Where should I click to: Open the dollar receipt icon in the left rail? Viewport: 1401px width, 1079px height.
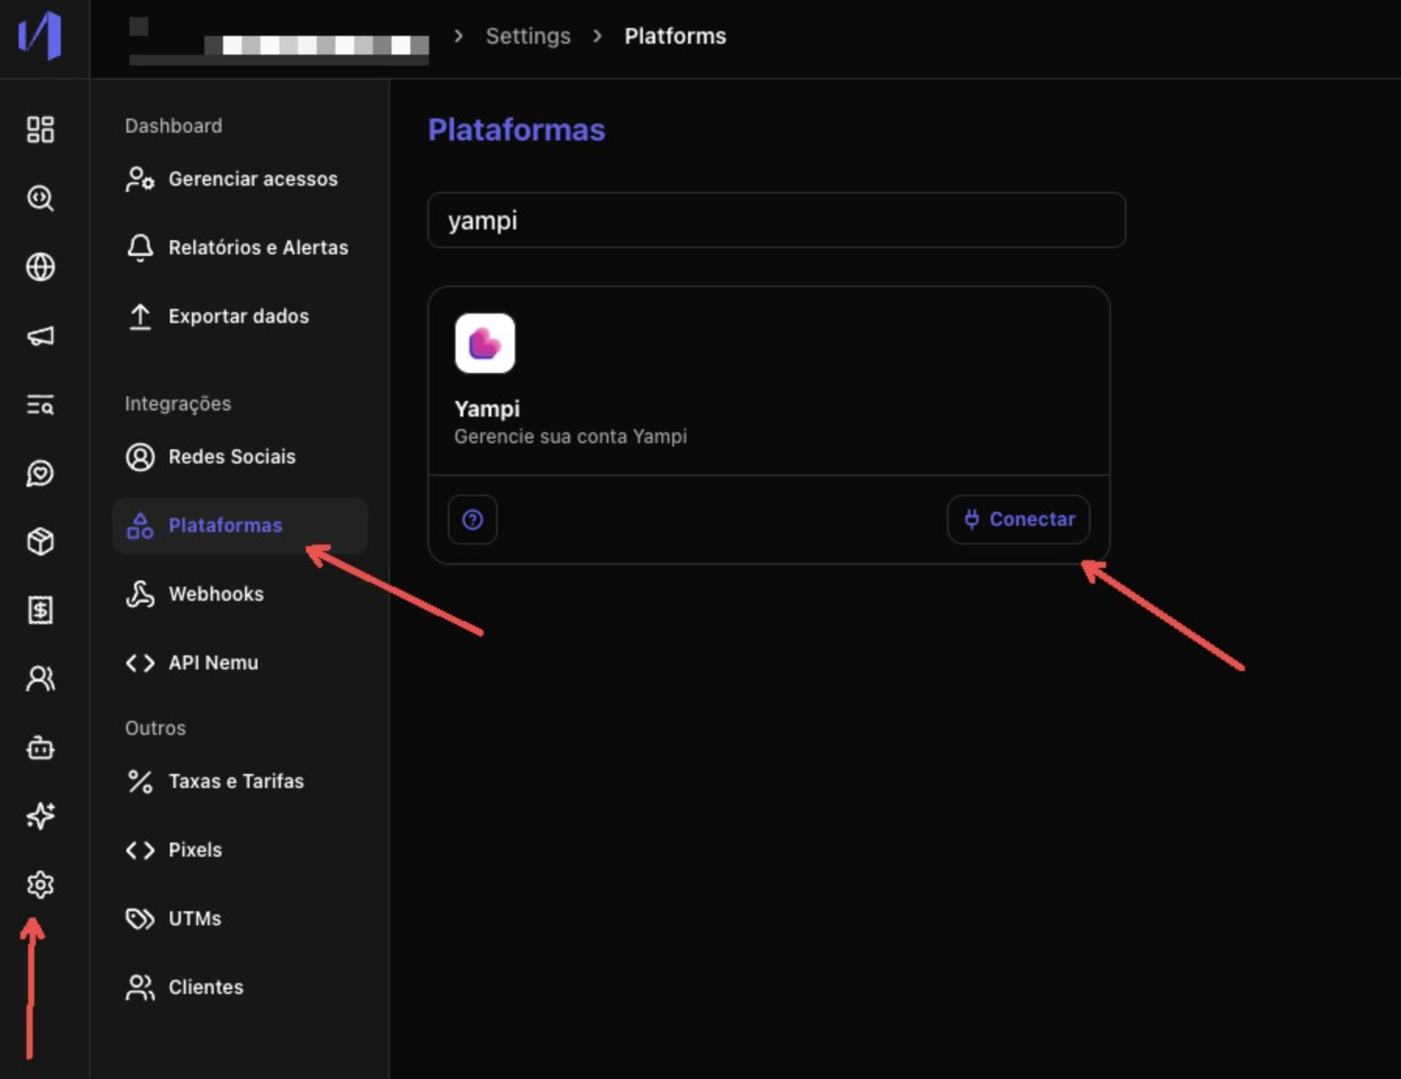(x=41, y=610)
